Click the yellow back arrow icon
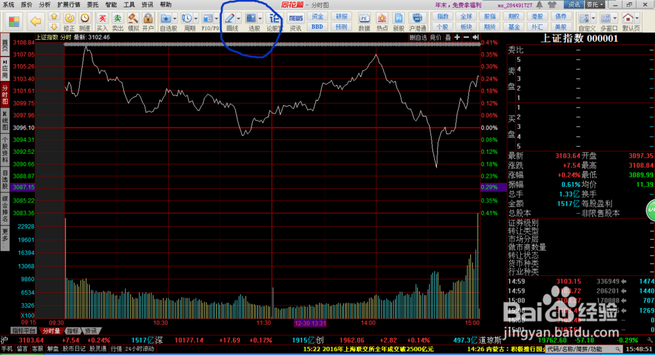 coord(36,22)
